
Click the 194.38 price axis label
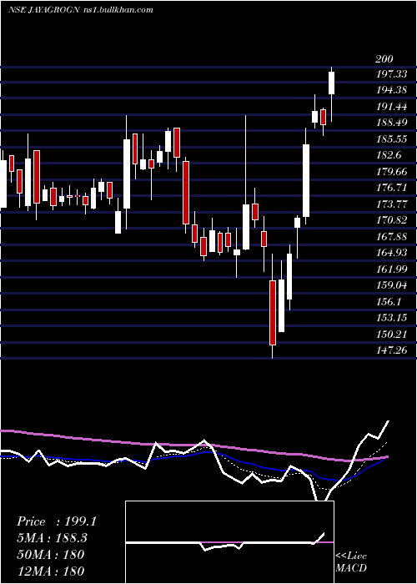coord(391,90)
